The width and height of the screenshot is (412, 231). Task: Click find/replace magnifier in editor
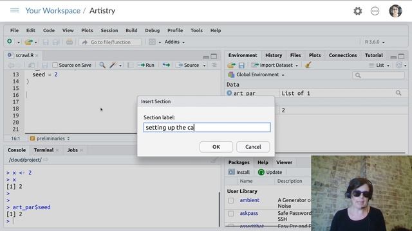(102, 65)
